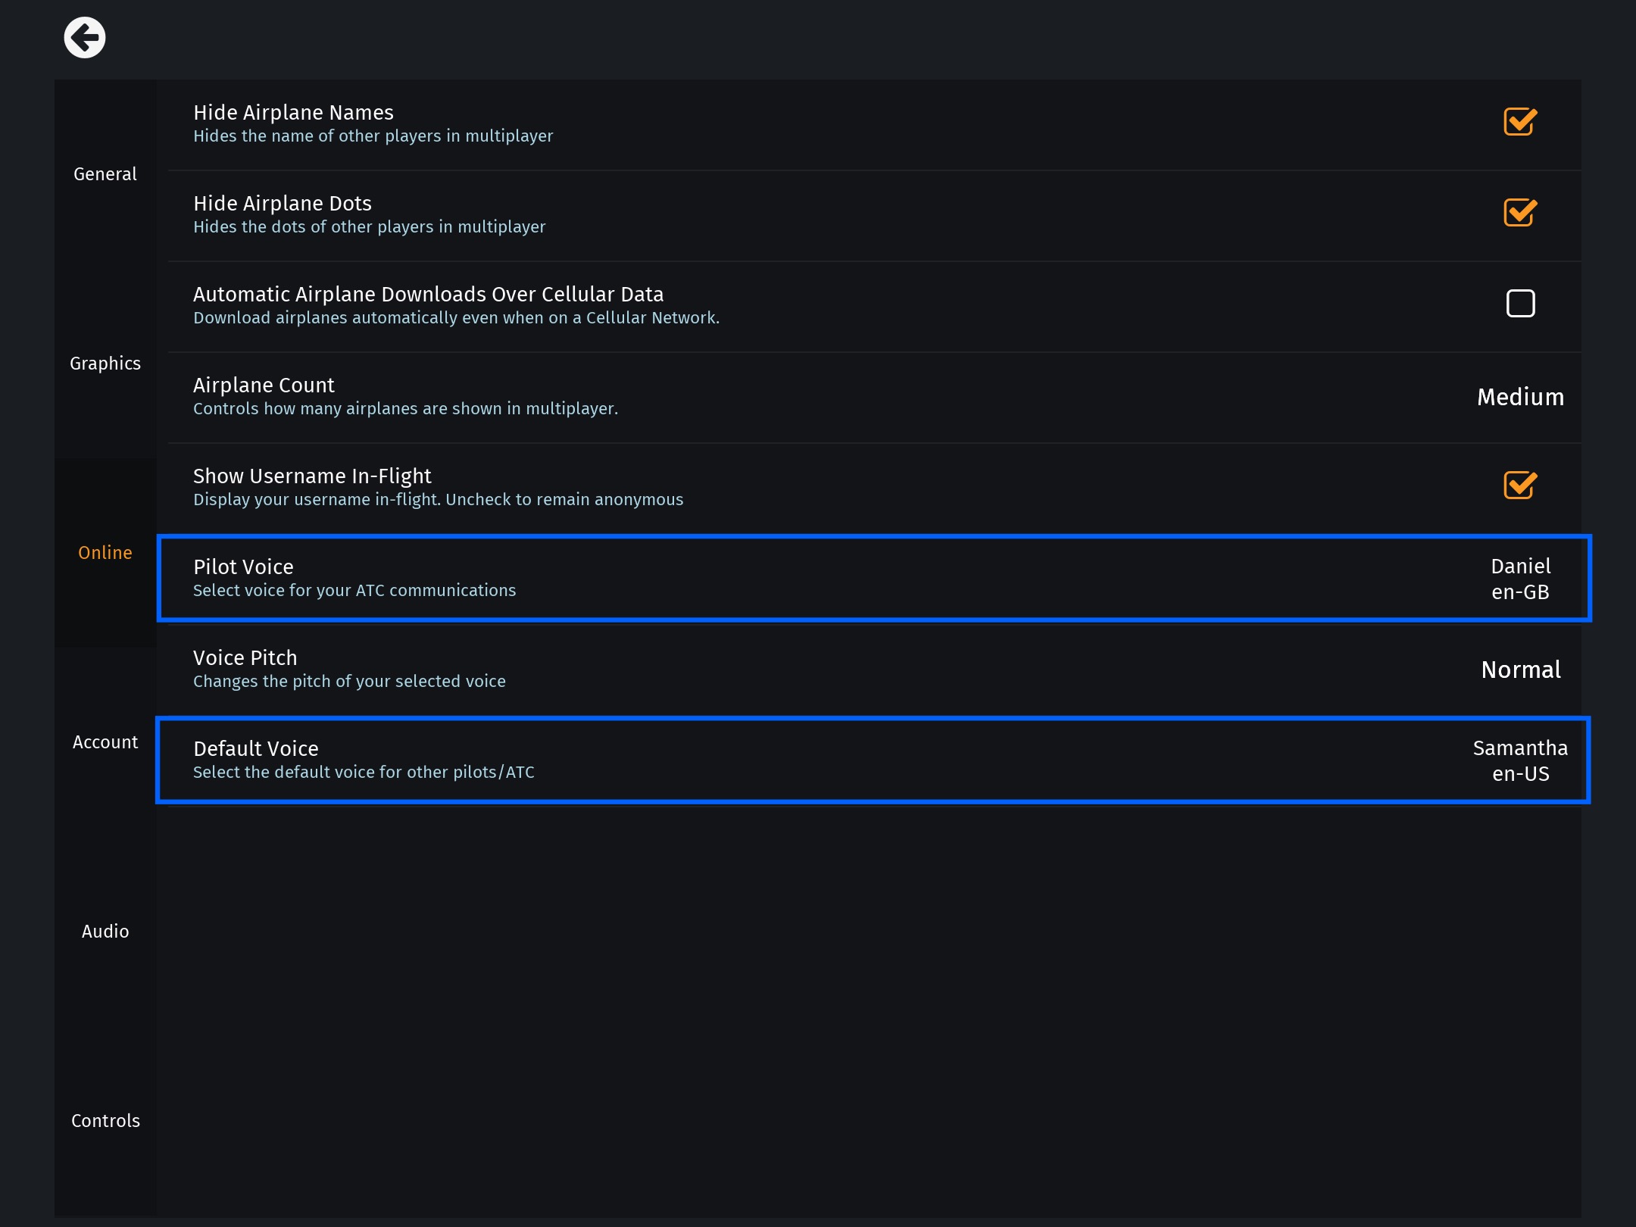Screen dimensions: 1636x1227
Task: Toggle the Hide Airplane Dots checkbox
Action: (1519, 213)
